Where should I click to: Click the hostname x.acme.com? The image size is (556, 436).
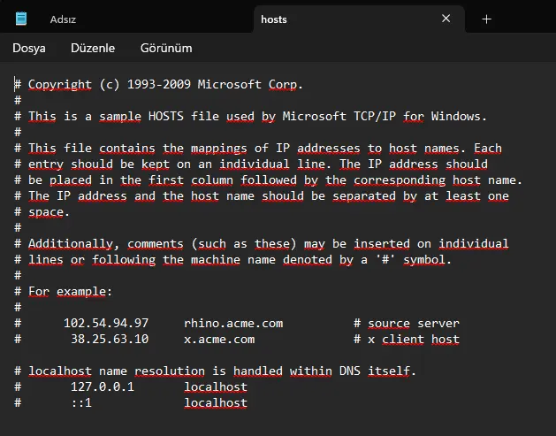pos(219,339)
